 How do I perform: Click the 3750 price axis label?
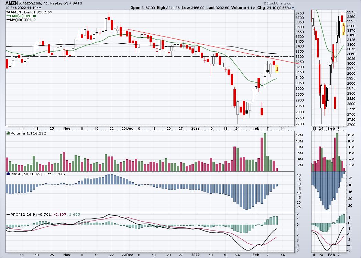tap(299, 13)
